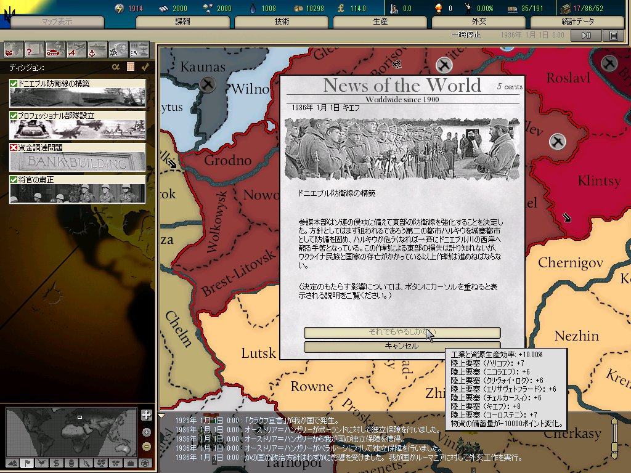Show air units with the plane icon
The height and width of the screenshot is (473, 631).
[76, 51]
